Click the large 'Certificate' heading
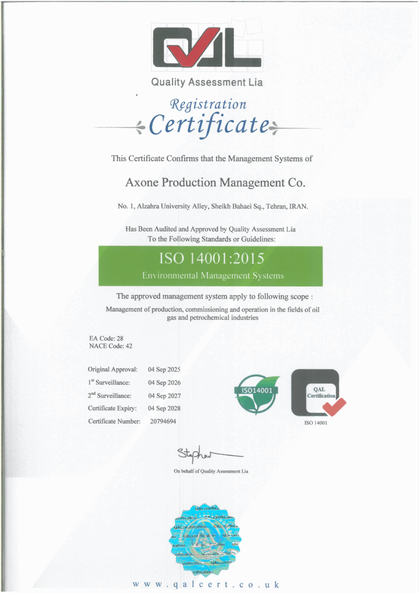Viewport: 419px width, 593px height. point(209,125)
